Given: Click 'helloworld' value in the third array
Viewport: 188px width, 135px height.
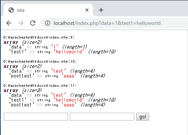Looking at the screenshot, I should click(x=69, y=100).
